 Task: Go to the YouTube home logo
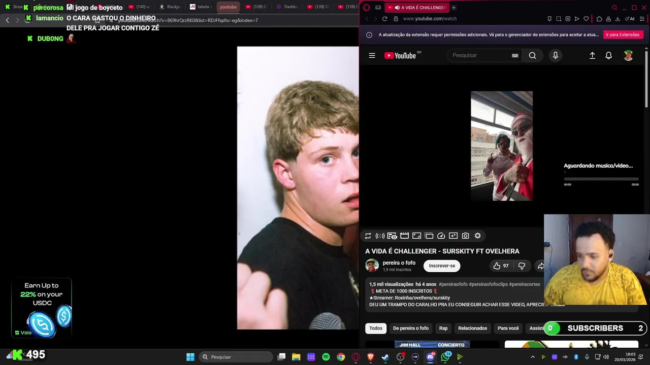(401, 55)
